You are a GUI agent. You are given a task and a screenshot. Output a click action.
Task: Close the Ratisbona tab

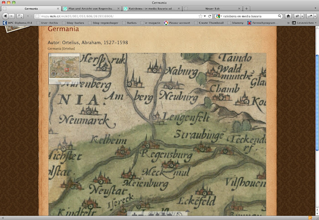pyautogui.click(x=179, y=9)
